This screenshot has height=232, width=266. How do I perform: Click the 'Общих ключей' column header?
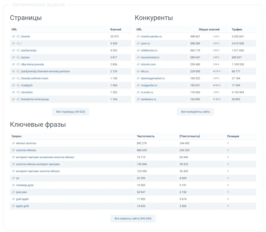coord(209,29)
